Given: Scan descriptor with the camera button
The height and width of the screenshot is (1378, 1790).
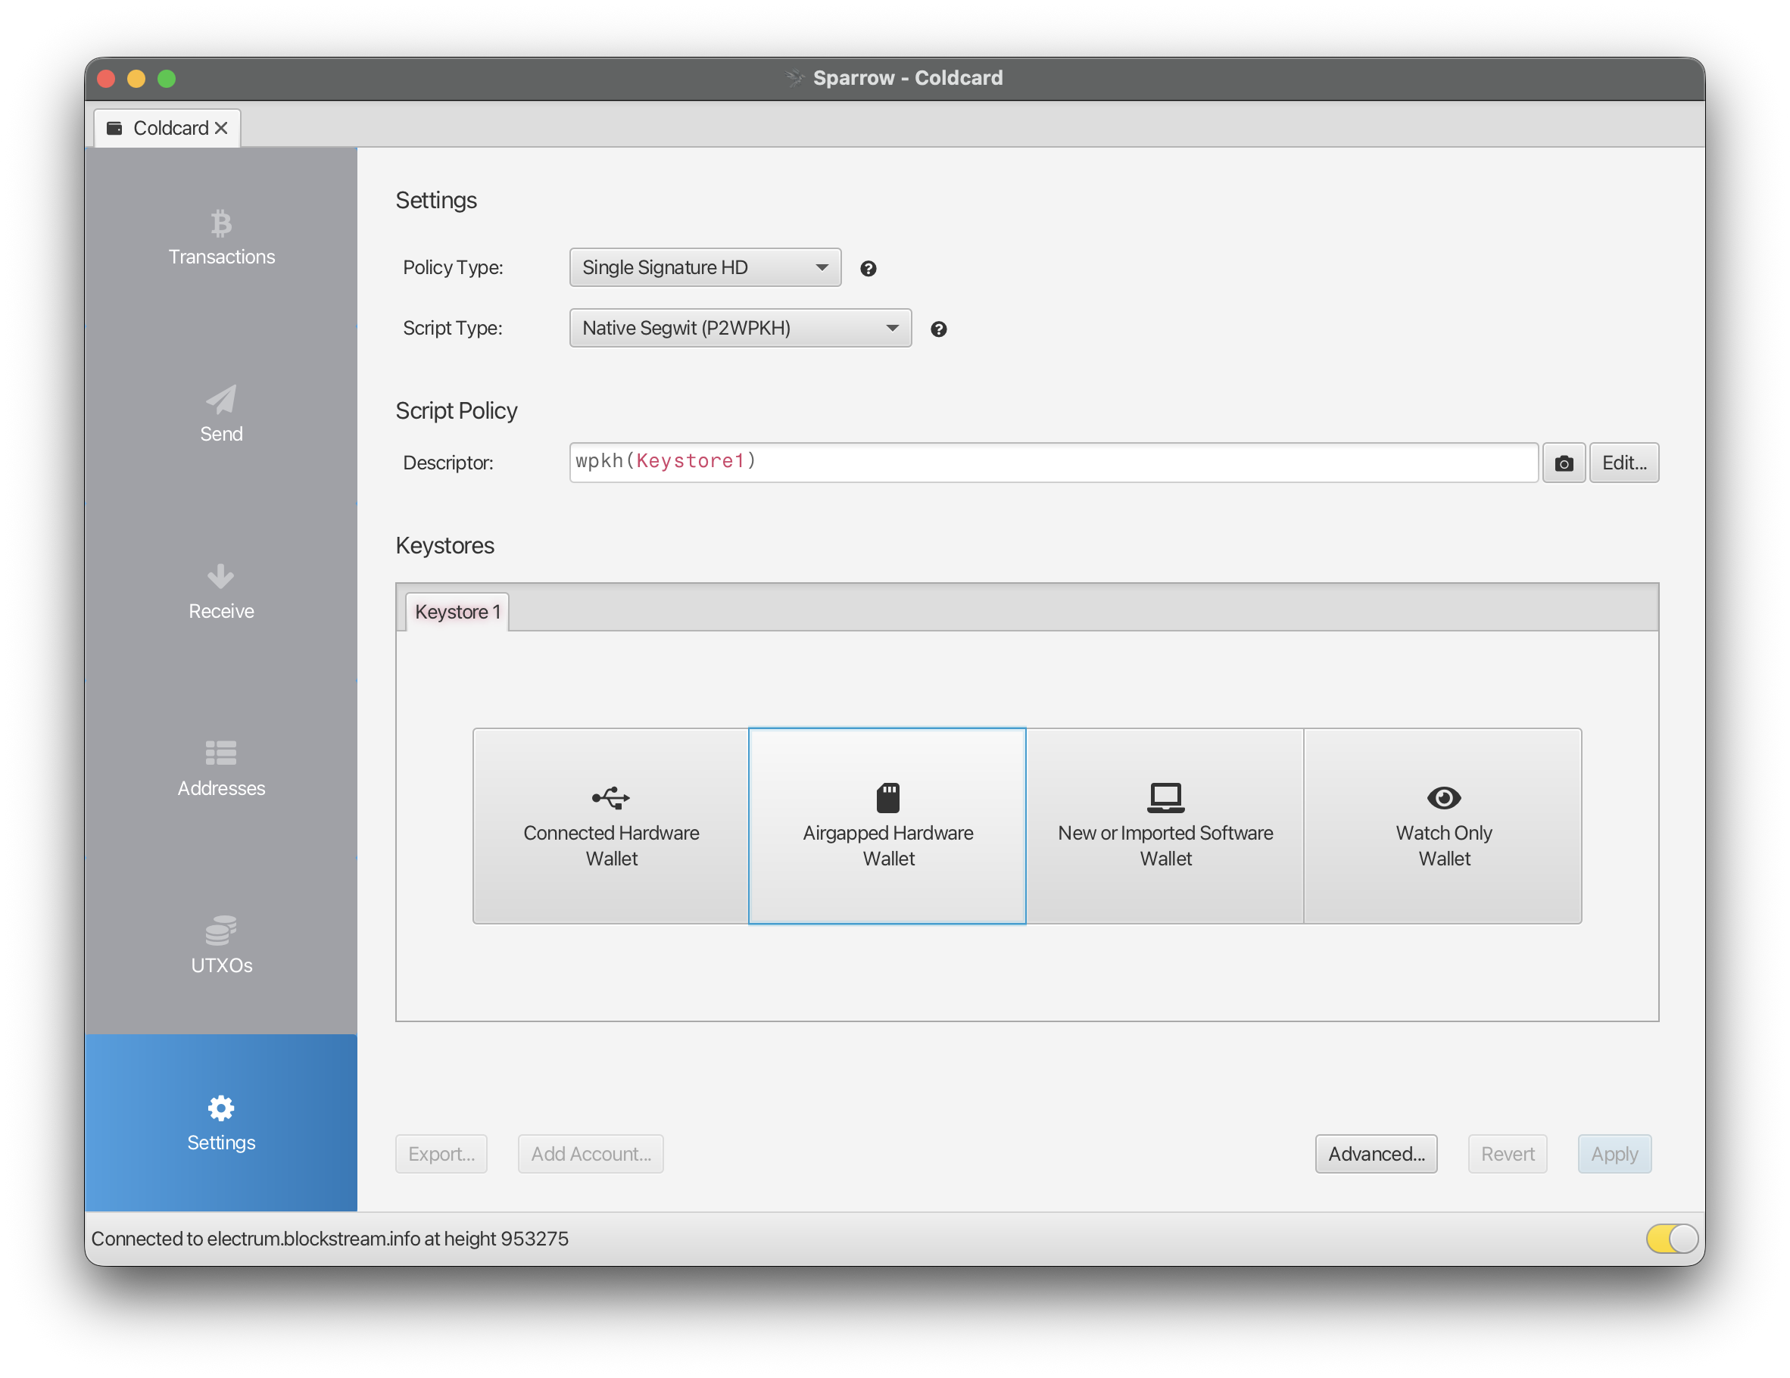Looking at the screenshot, I should point(1563,463).
